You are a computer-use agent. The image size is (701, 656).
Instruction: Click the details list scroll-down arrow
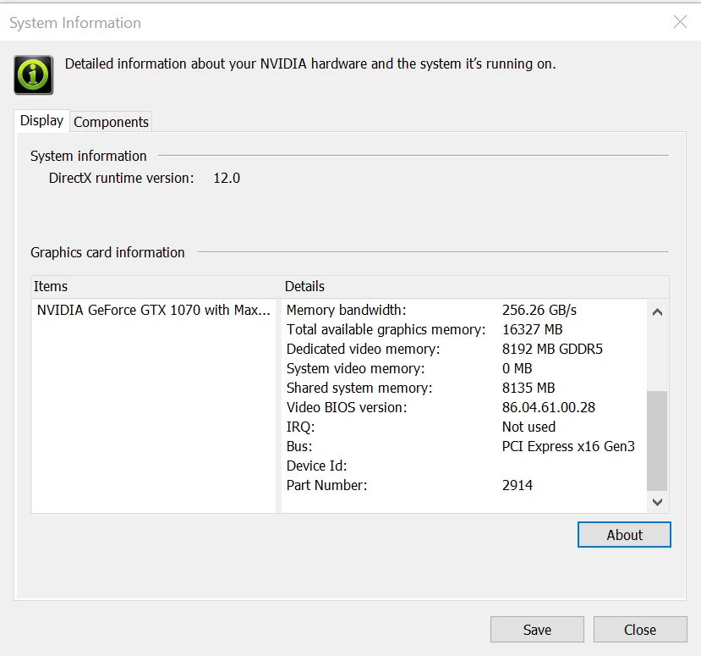(x=657, y=502)
